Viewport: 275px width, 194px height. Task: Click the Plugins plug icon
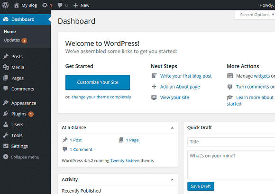tap(6, 114)
